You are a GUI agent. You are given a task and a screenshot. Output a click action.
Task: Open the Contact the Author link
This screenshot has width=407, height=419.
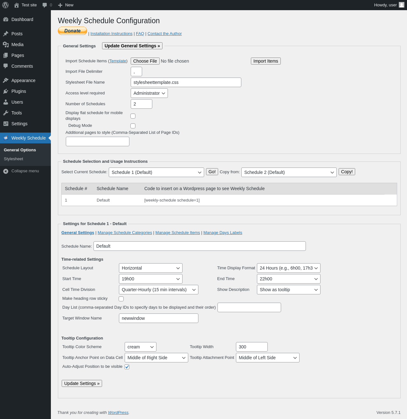click(x=165, y=34)
